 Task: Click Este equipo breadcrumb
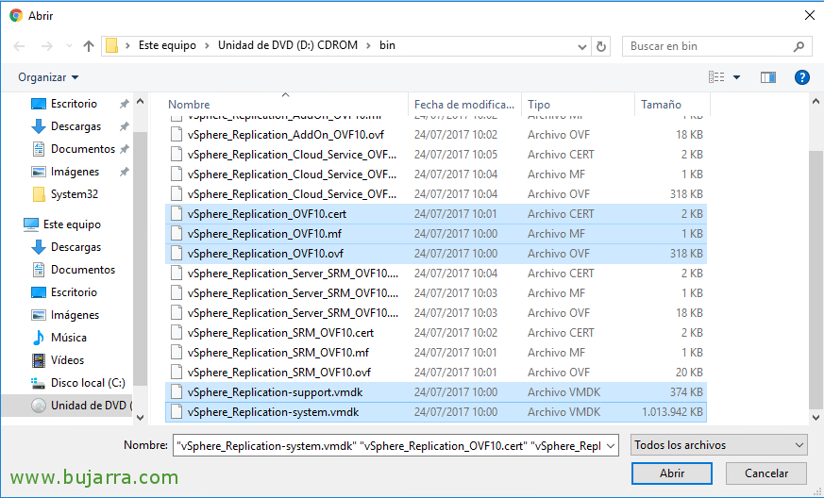(x=167, y=45)
